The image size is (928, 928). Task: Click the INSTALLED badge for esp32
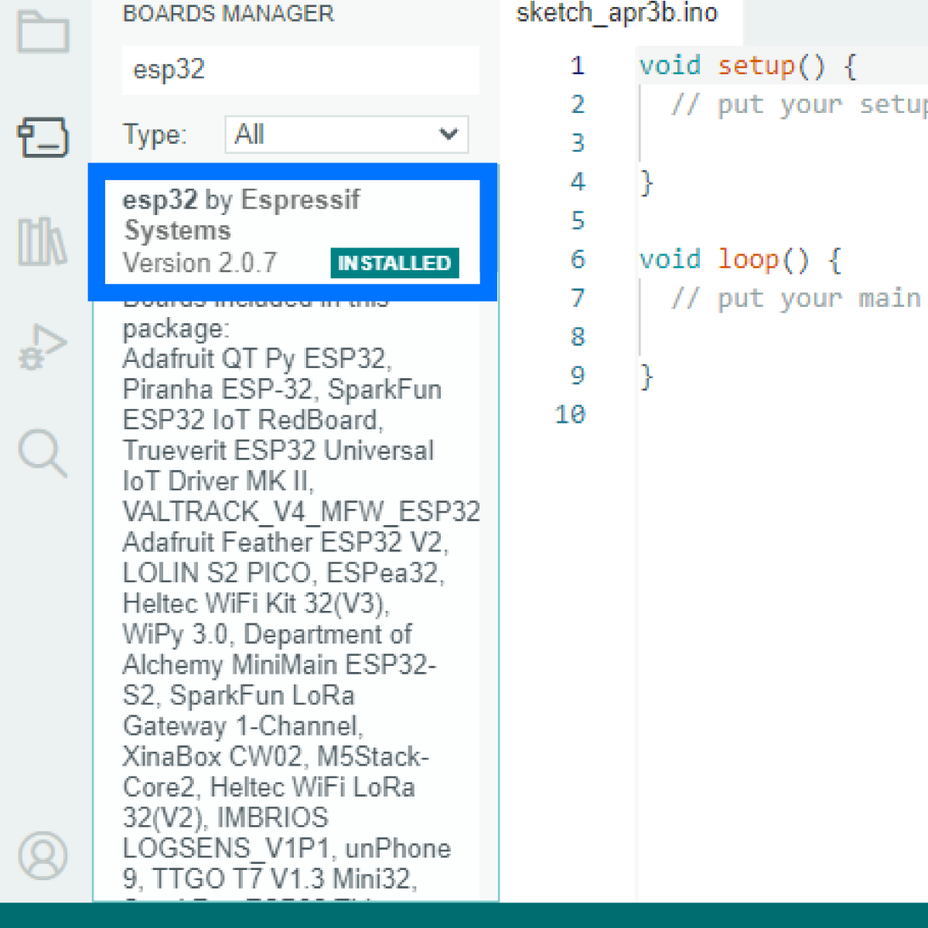pyautogui.click(x=394, y=263)
